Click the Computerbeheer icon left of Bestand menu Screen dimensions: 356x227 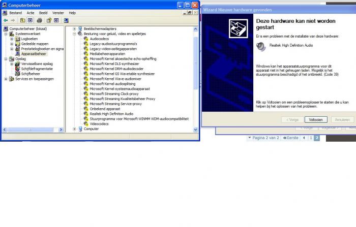coord(5,13)
